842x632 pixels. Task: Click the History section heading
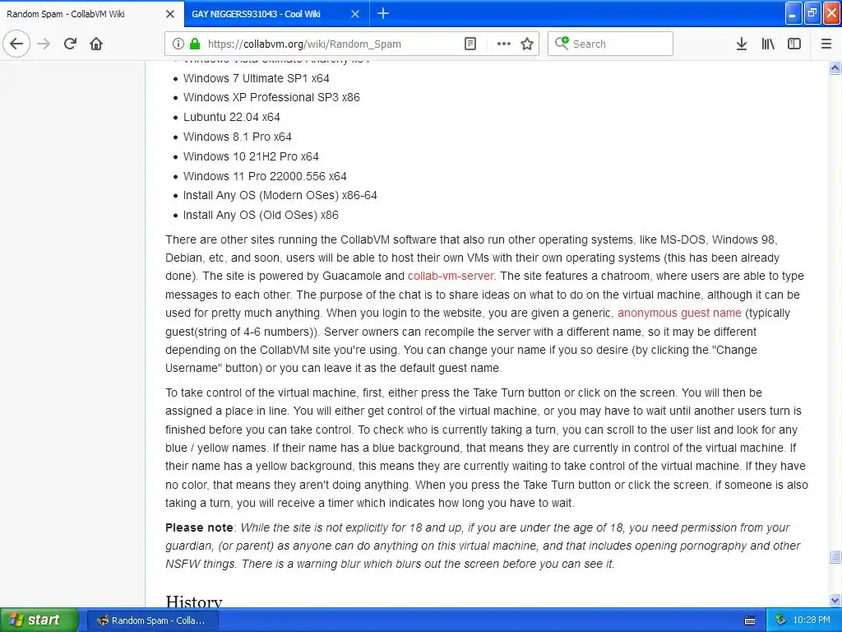[x=194, y=602]
